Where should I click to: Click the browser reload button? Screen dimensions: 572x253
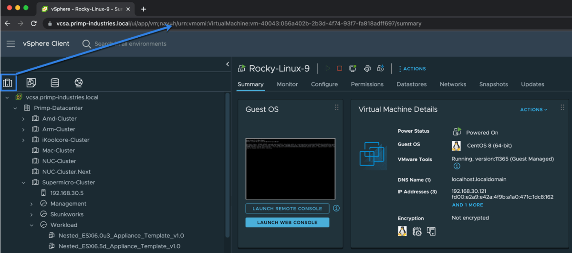[x=33, y=23]
